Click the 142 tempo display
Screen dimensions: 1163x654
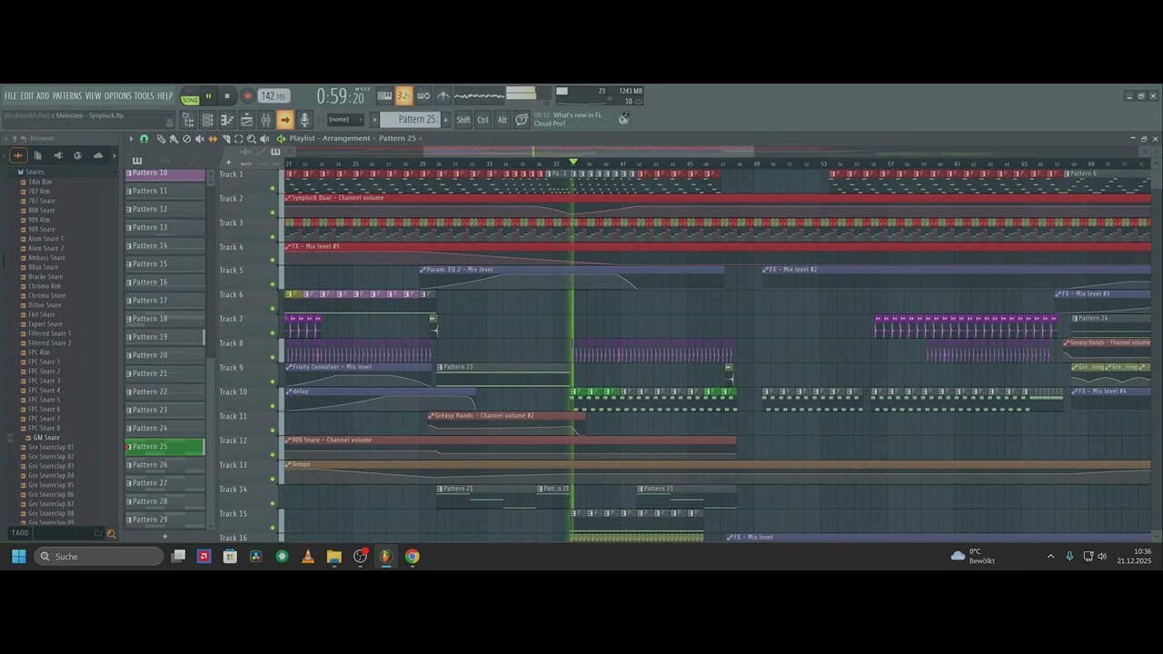tap(273, 96)
